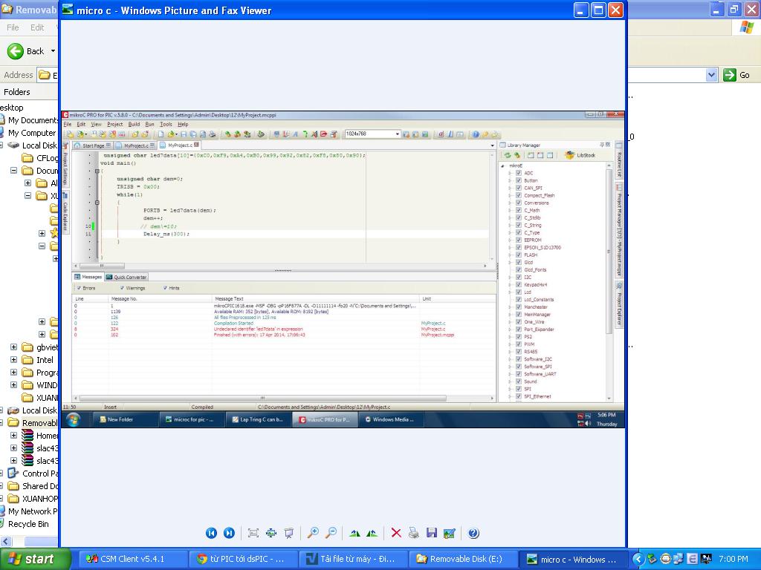Show picture at actual size

click(271, 533)
